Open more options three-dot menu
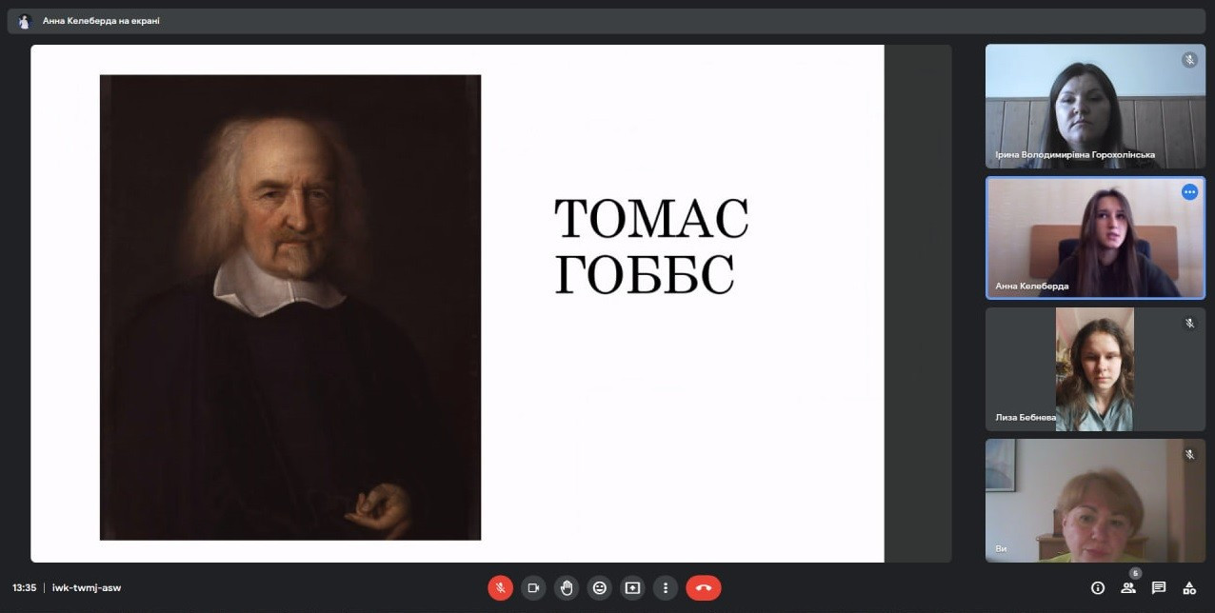1215x613 pixels. click(666, 587)
